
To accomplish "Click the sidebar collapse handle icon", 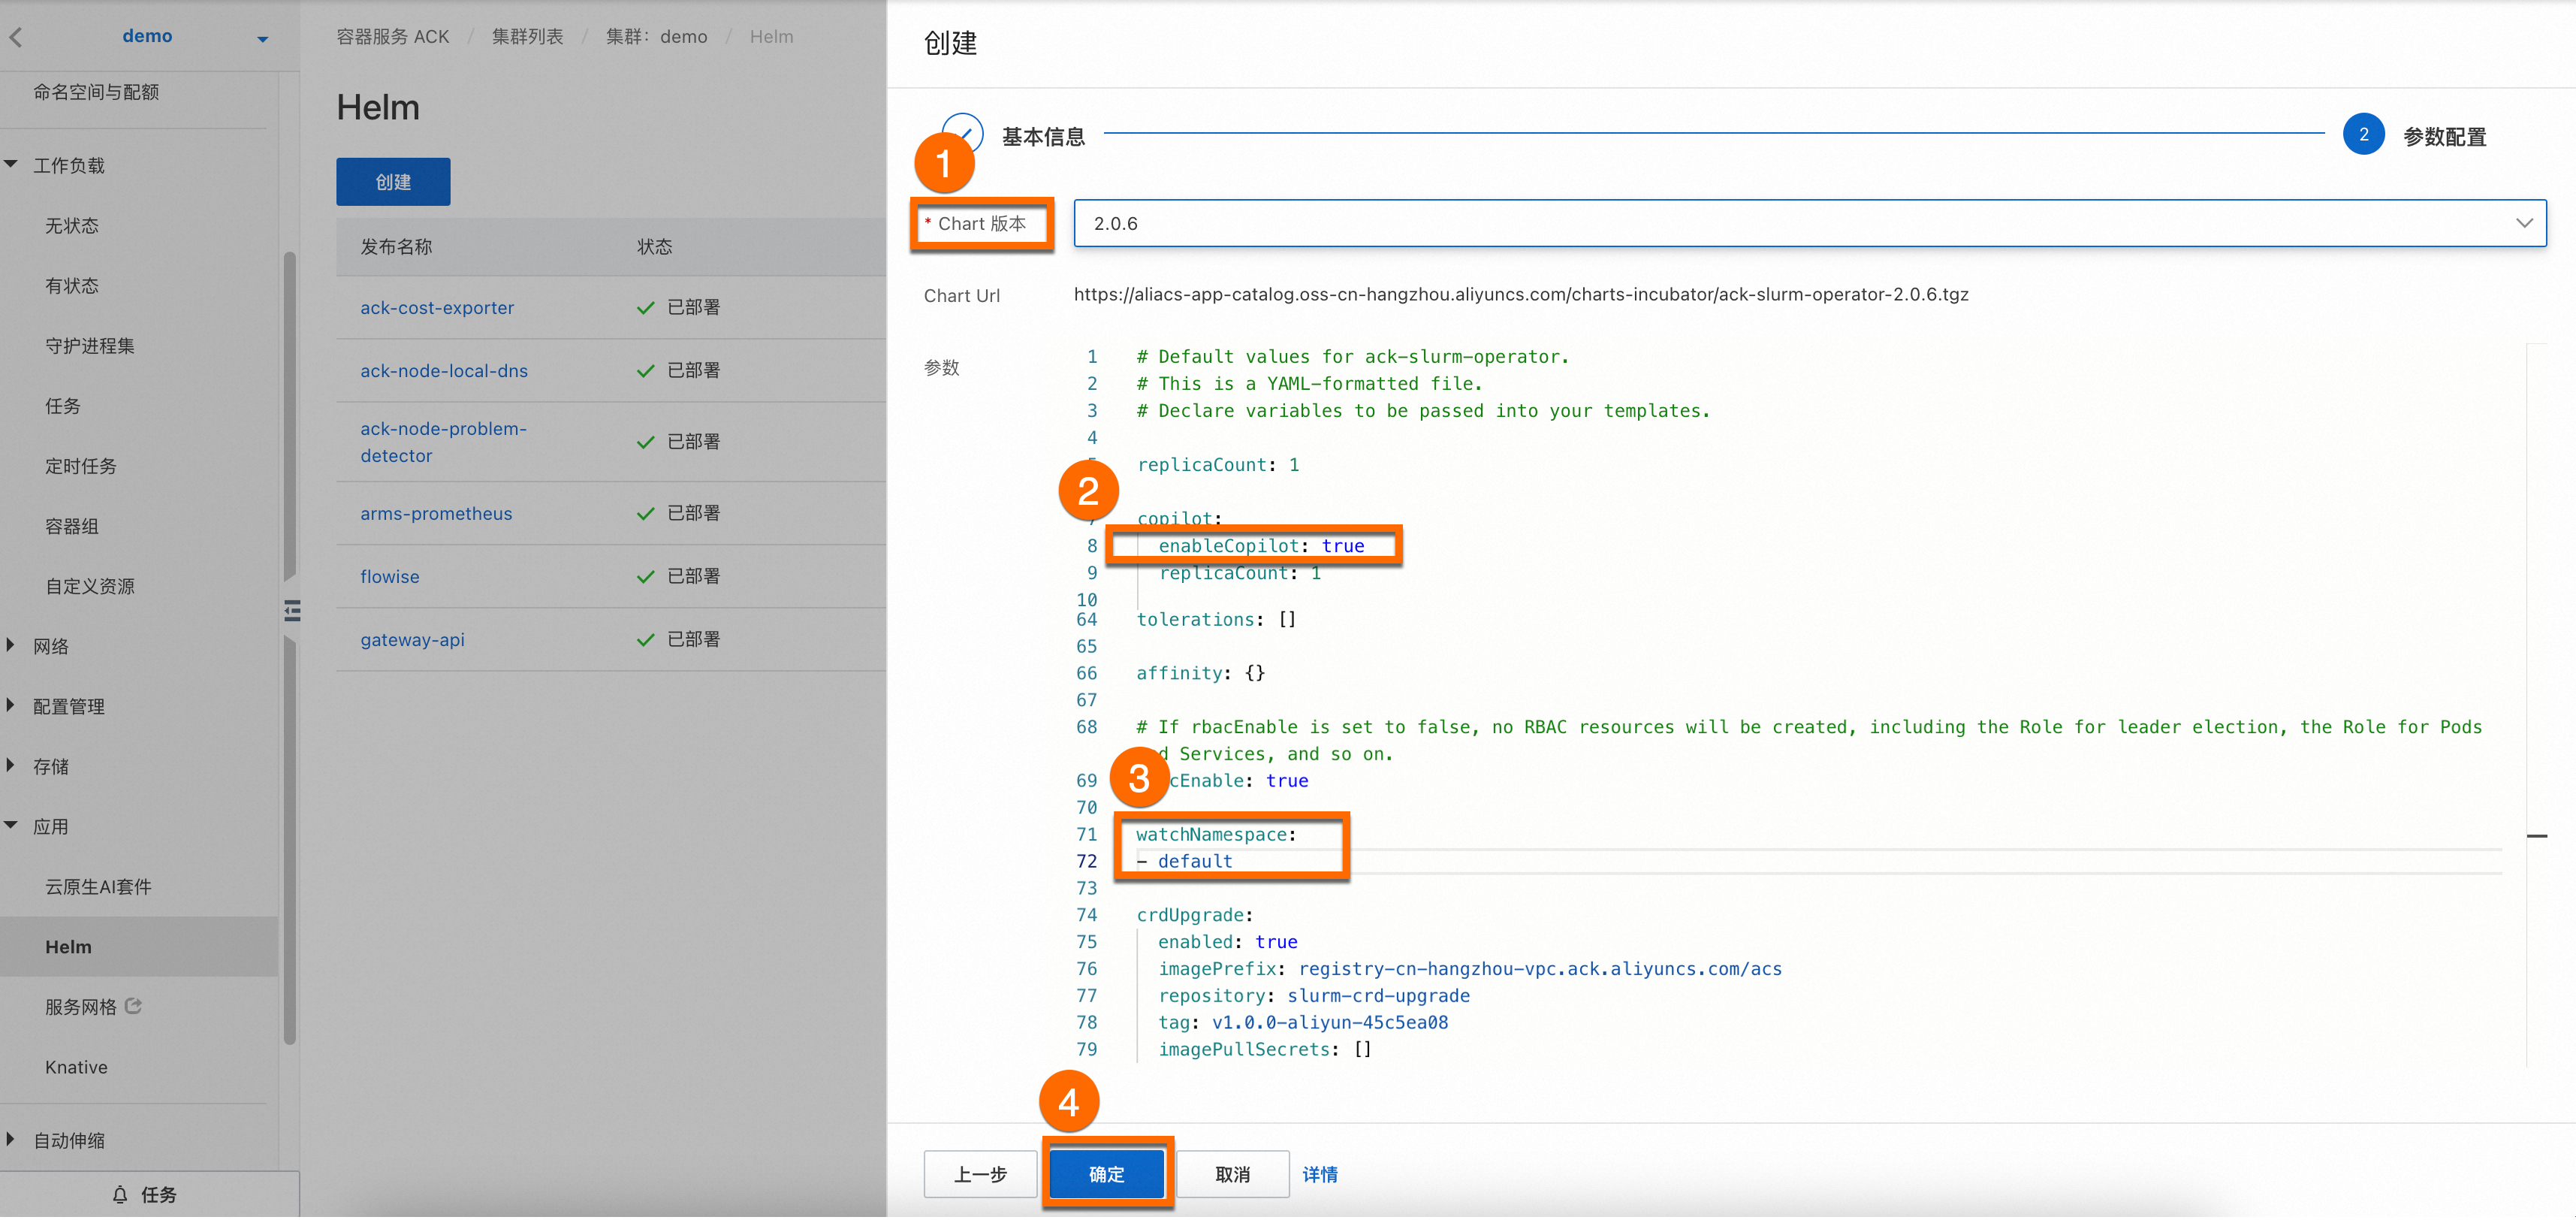I will click(292, 610).
